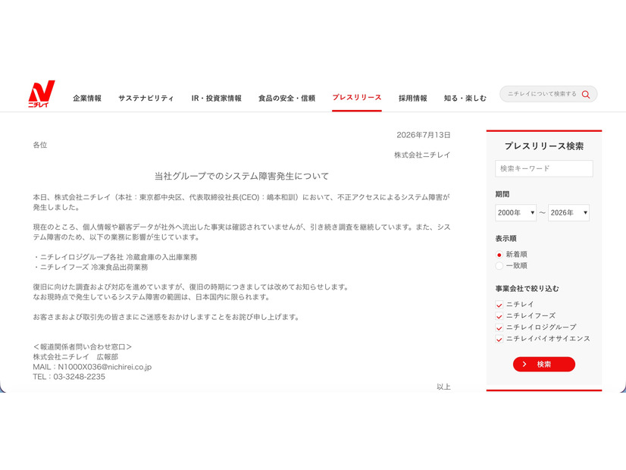Click the 表示順 label
The width and height of the screenshot is (626, 470).
click(x=505, y=238)
